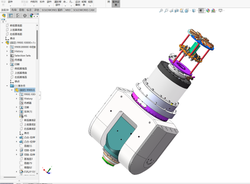This screenshot has height=184, width=250.
Task: Toggle the Hide/Show Items icon
Action: [201, 11]
